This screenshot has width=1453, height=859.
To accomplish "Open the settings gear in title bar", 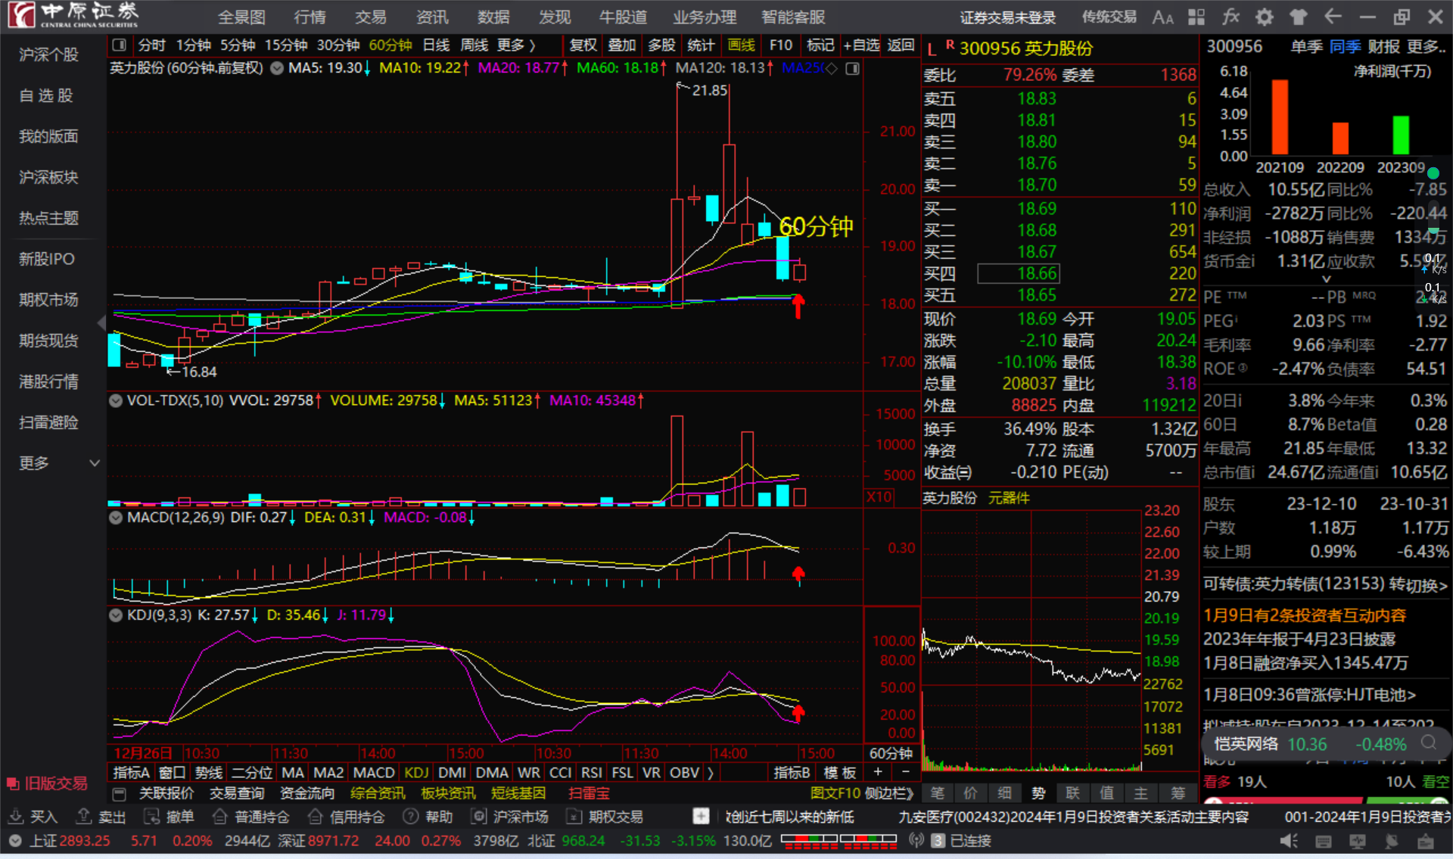I will pos(1265,17).
